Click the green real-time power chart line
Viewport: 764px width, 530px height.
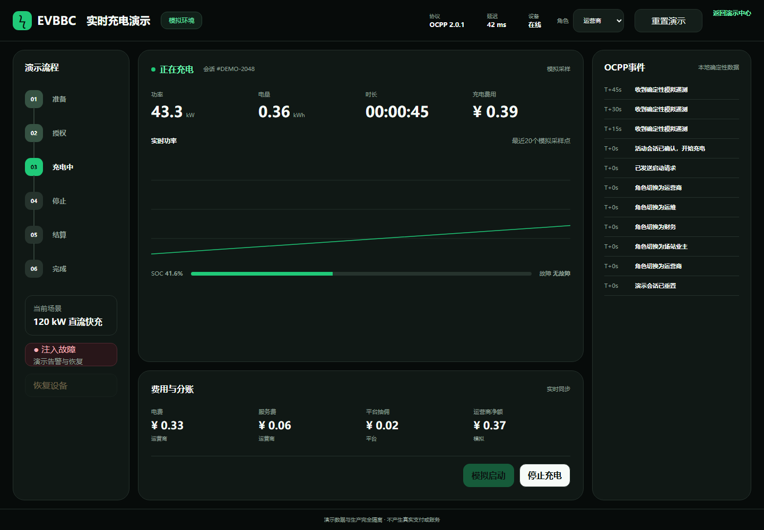click(361, 240)
